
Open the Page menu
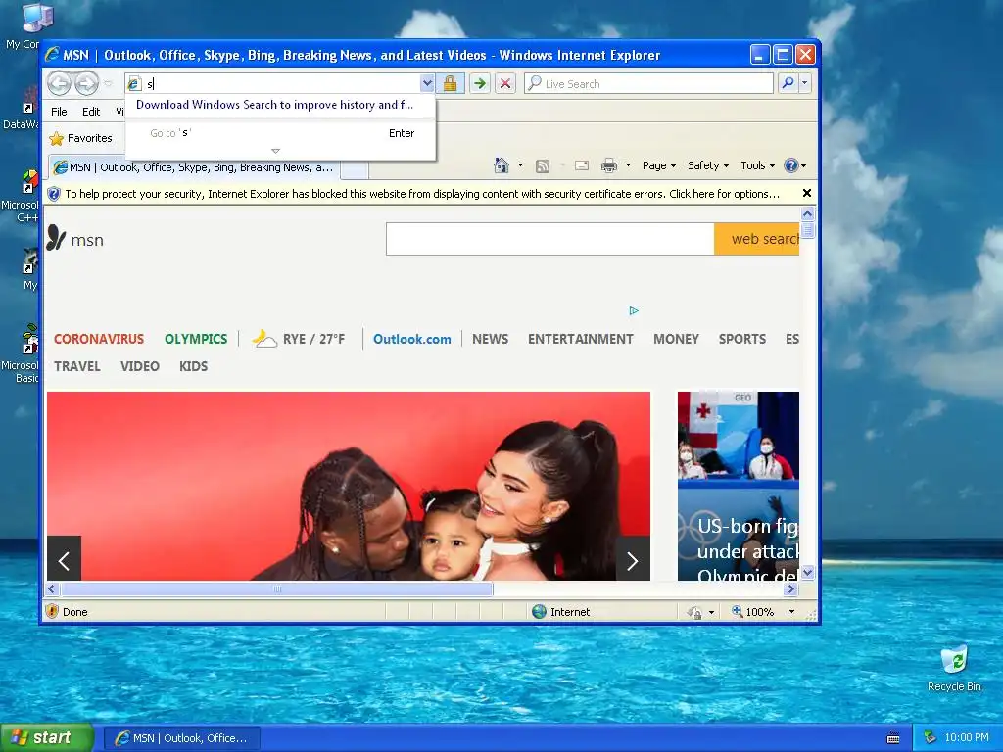[659, 165]
